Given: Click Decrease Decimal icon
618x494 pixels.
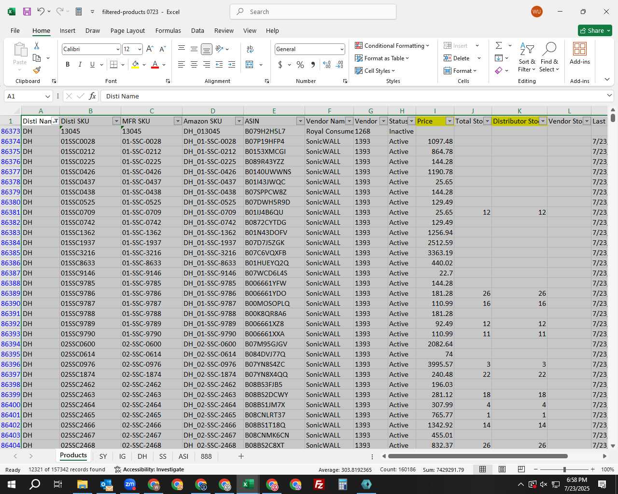Looking at the screenshot, I should (x=340, y=64).
